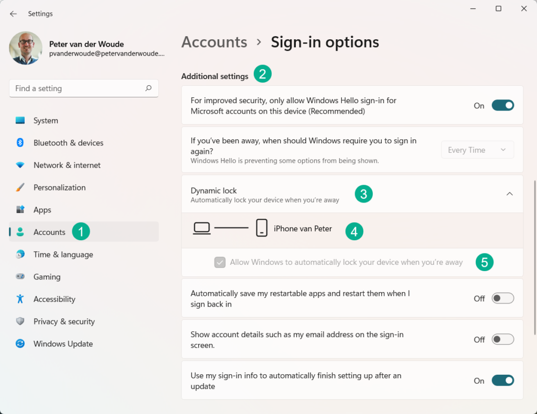
Task: Select the Personalization brush icon
Action: click(x=19, y=187)
